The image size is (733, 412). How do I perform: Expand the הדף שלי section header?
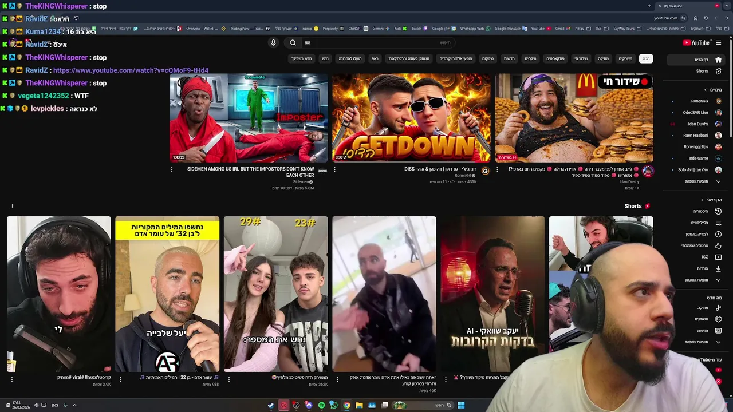pyautogui.click(x=711, y=200)
